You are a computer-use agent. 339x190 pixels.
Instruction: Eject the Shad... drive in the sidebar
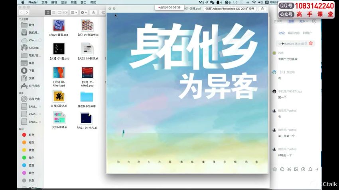tap(40, 122)
